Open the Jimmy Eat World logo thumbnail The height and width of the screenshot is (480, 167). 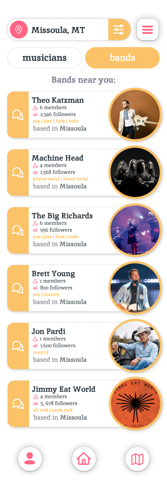(135, 404)
